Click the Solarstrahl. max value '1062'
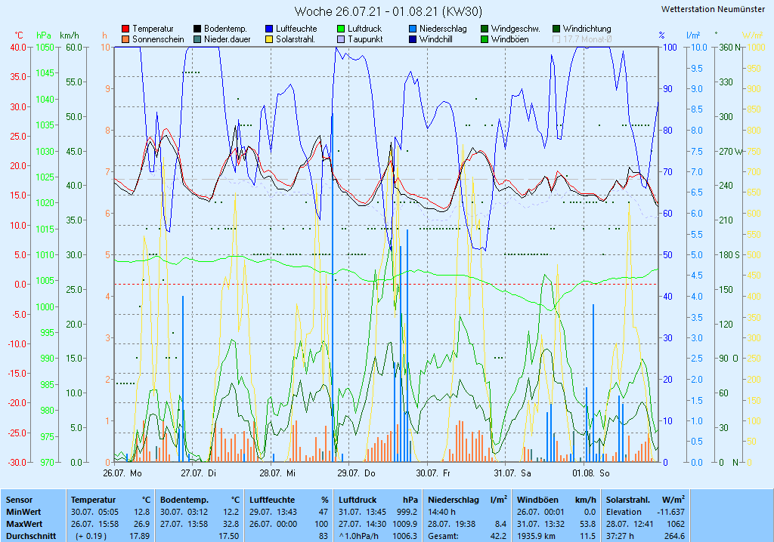The image size is (774, 542). pyautogui.click(x=676, y=524)
